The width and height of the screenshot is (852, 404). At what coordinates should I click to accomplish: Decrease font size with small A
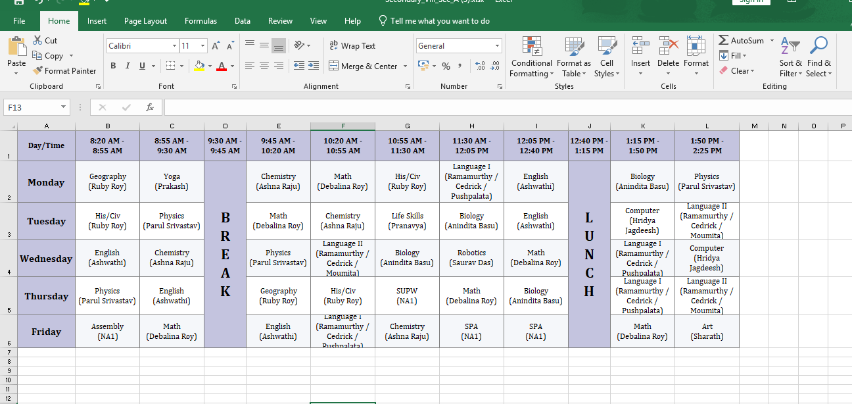click(231, 46)
